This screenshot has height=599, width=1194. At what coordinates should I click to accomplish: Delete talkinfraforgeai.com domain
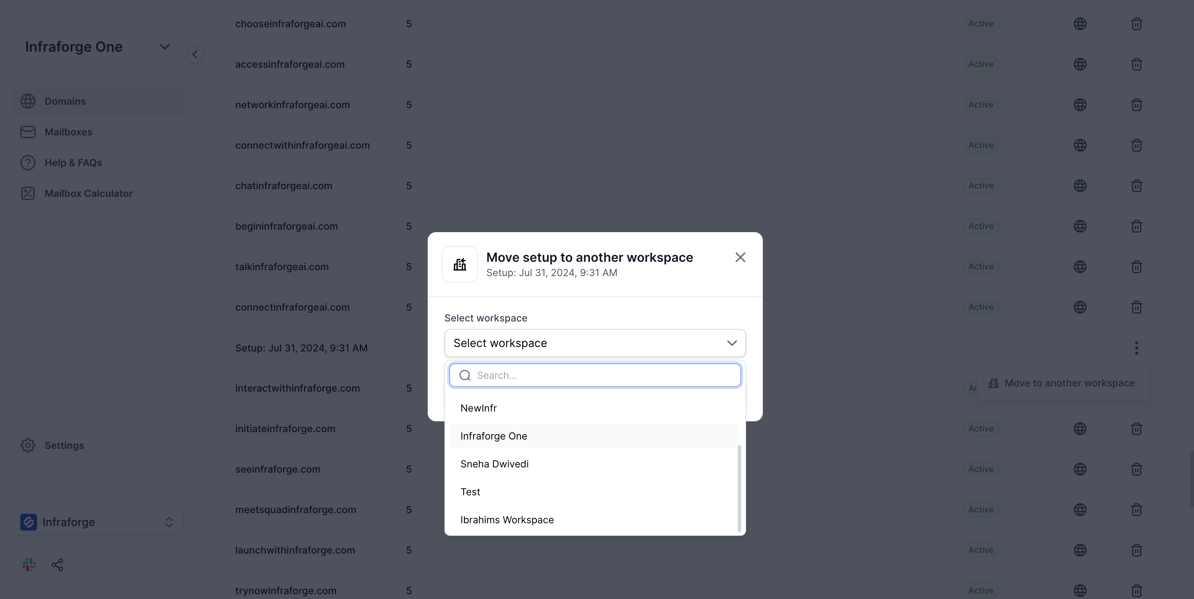click(1136, 267)
